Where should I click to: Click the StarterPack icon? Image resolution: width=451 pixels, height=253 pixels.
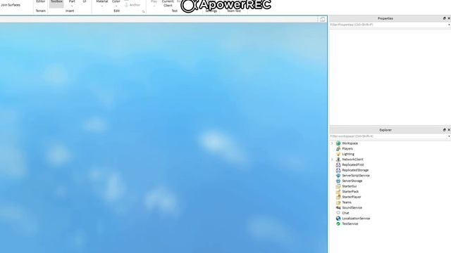(338, 191)
